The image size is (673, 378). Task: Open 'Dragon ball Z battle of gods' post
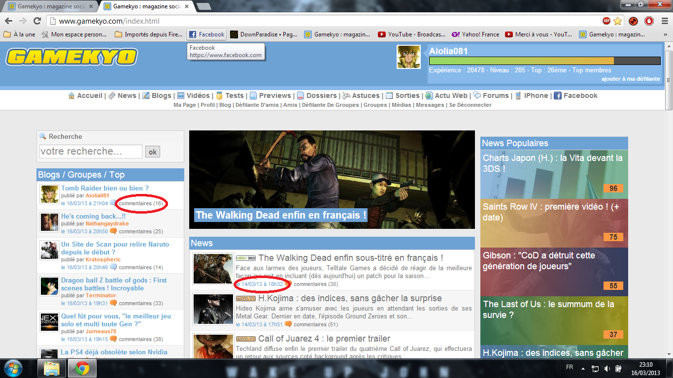[x=114, y=284]
